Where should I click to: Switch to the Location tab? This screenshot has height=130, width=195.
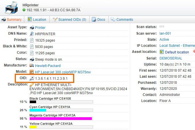coord(37,20)
